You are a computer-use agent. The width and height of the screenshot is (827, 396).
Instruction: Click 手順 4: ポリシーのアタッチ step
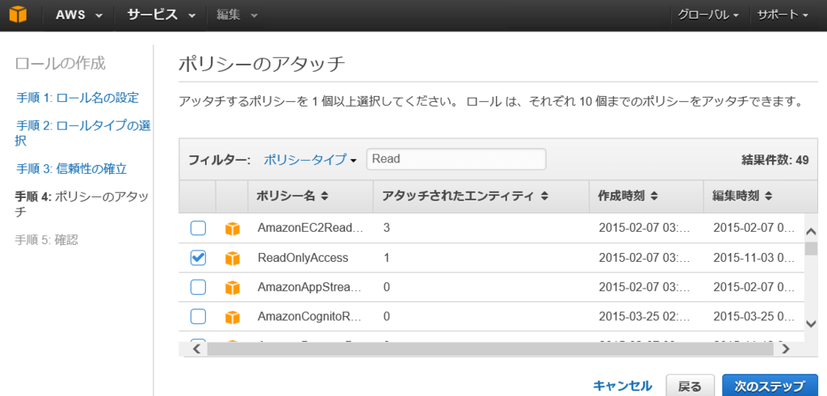coord(81,204)
